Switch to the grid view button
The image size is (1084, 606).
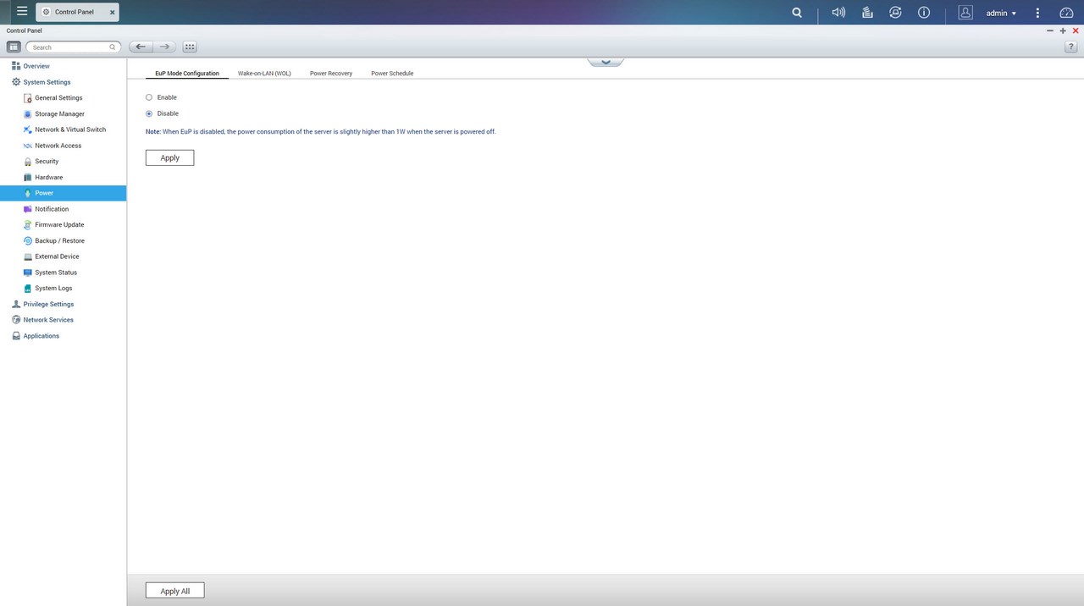(x=190, y=47)
